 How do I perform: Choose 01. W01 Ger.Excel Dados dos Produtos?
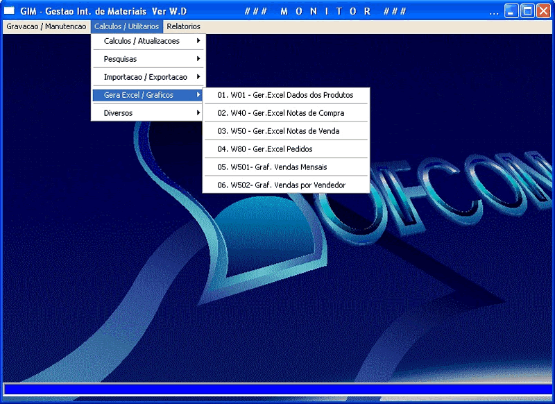point(286,95)
